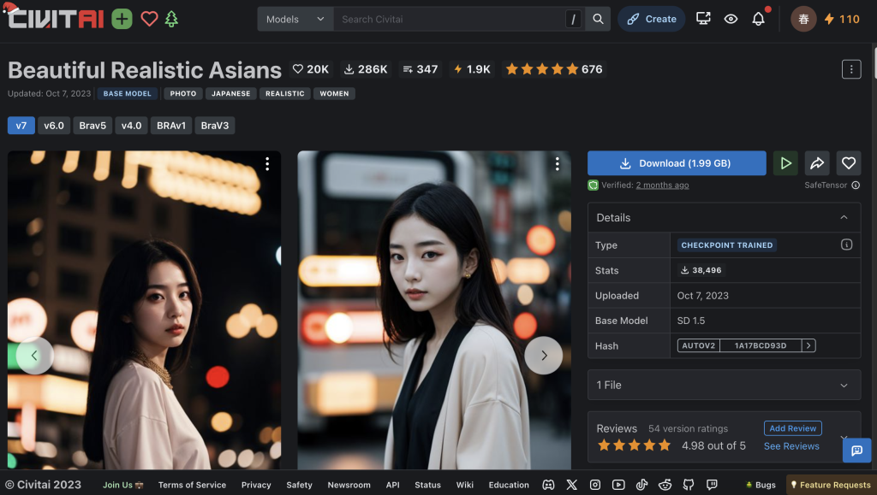Click the 20K likes heart badge
This screenshot has width=877, height=495.
pos(310,69)
